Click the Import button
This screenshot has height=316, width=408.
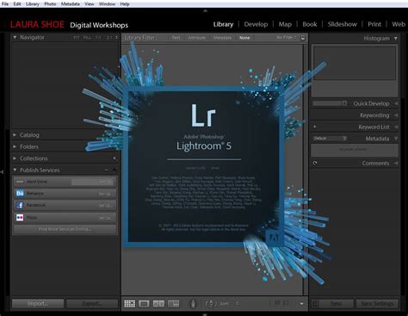click(38, 303)
